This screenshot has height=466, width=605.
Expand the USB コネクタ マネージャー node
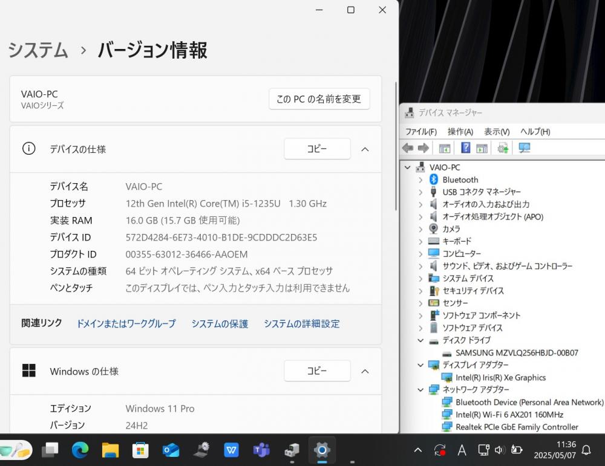pos(420,192)
